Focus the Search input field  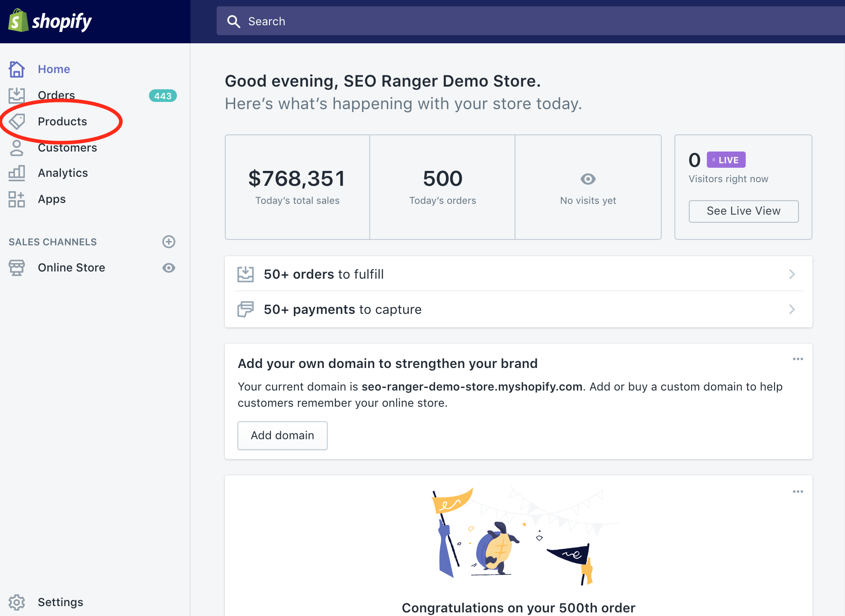531,21
